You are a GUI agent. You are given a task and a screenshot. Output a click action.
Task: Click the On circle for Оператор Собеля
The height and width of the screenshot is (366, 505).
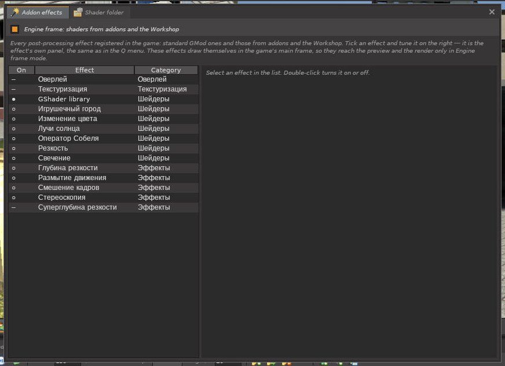(13, 138)
